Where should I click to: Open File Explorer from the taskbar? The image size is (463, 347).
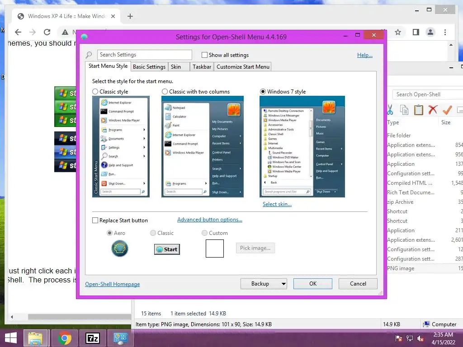[35, 338]
